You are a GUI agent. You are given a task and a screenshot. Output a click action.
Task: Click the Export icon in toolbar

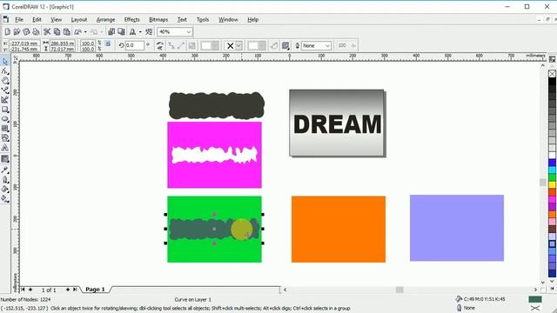coord(121,32)
